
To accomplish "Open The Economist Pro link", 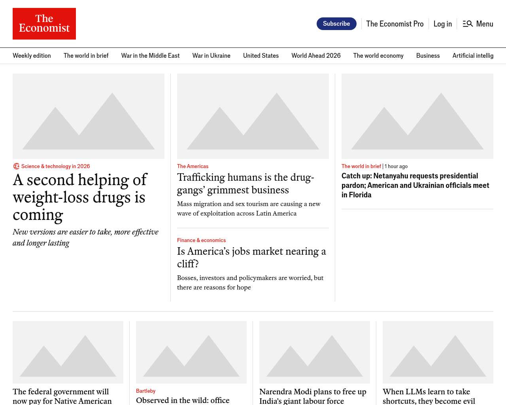I will (395, 24).
